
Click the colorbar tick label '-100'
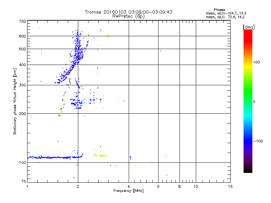tap(258, 141)
